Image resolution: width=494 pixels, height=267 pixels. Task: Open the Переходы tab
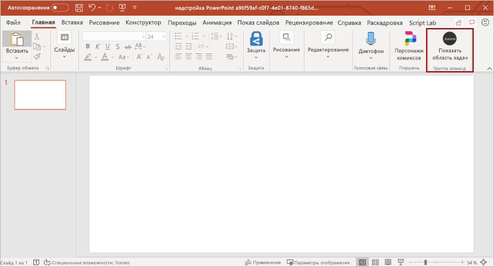tap(182, 23)
